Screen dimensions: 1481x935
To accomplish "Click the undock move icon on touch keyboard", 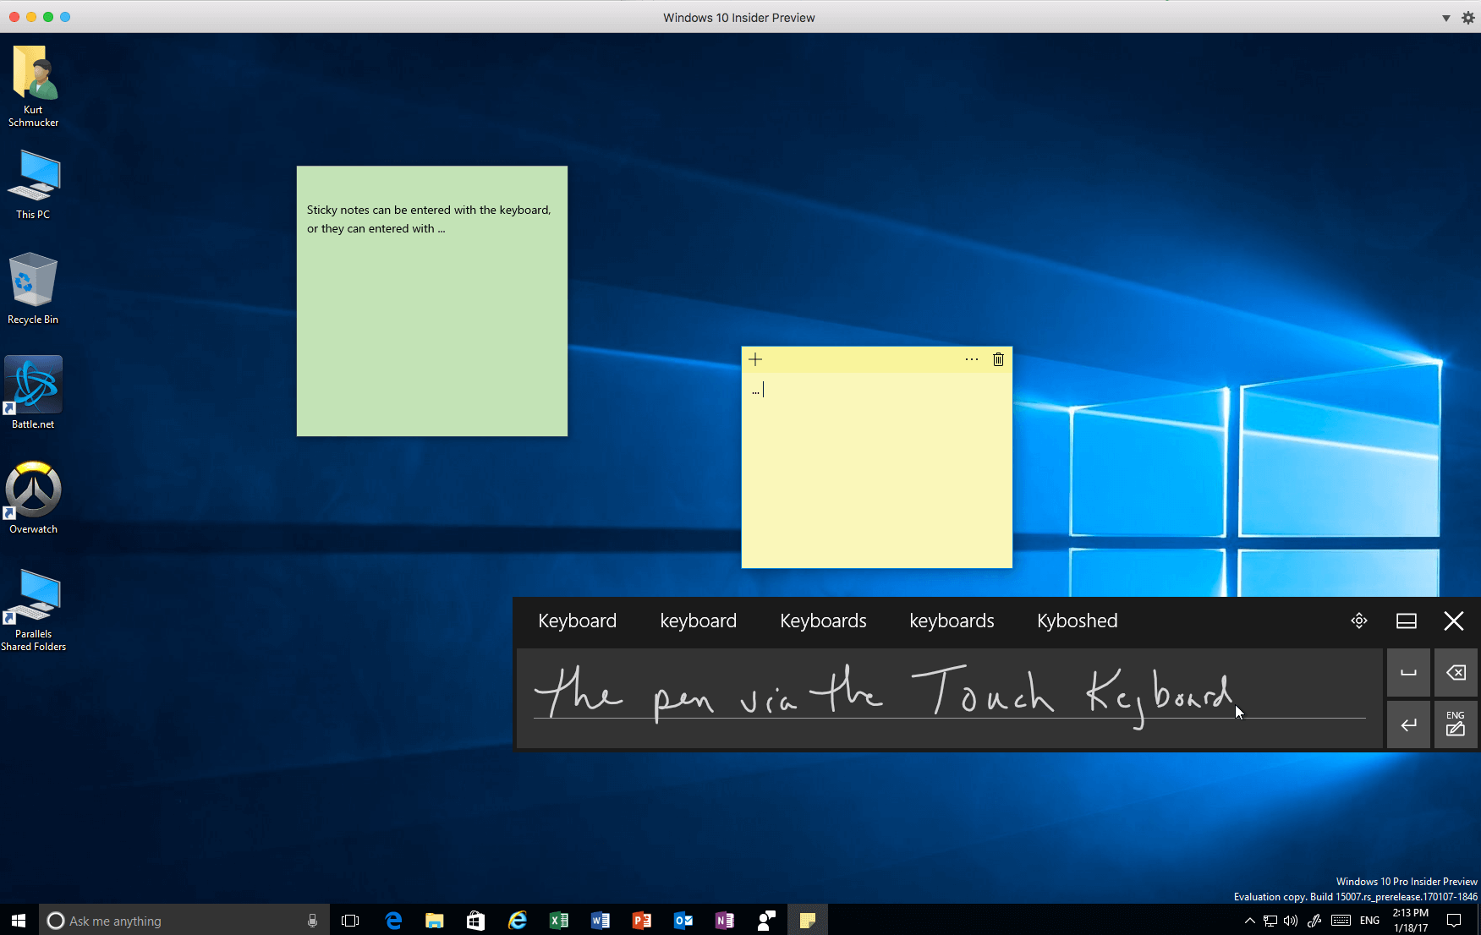I will 1359,621.
